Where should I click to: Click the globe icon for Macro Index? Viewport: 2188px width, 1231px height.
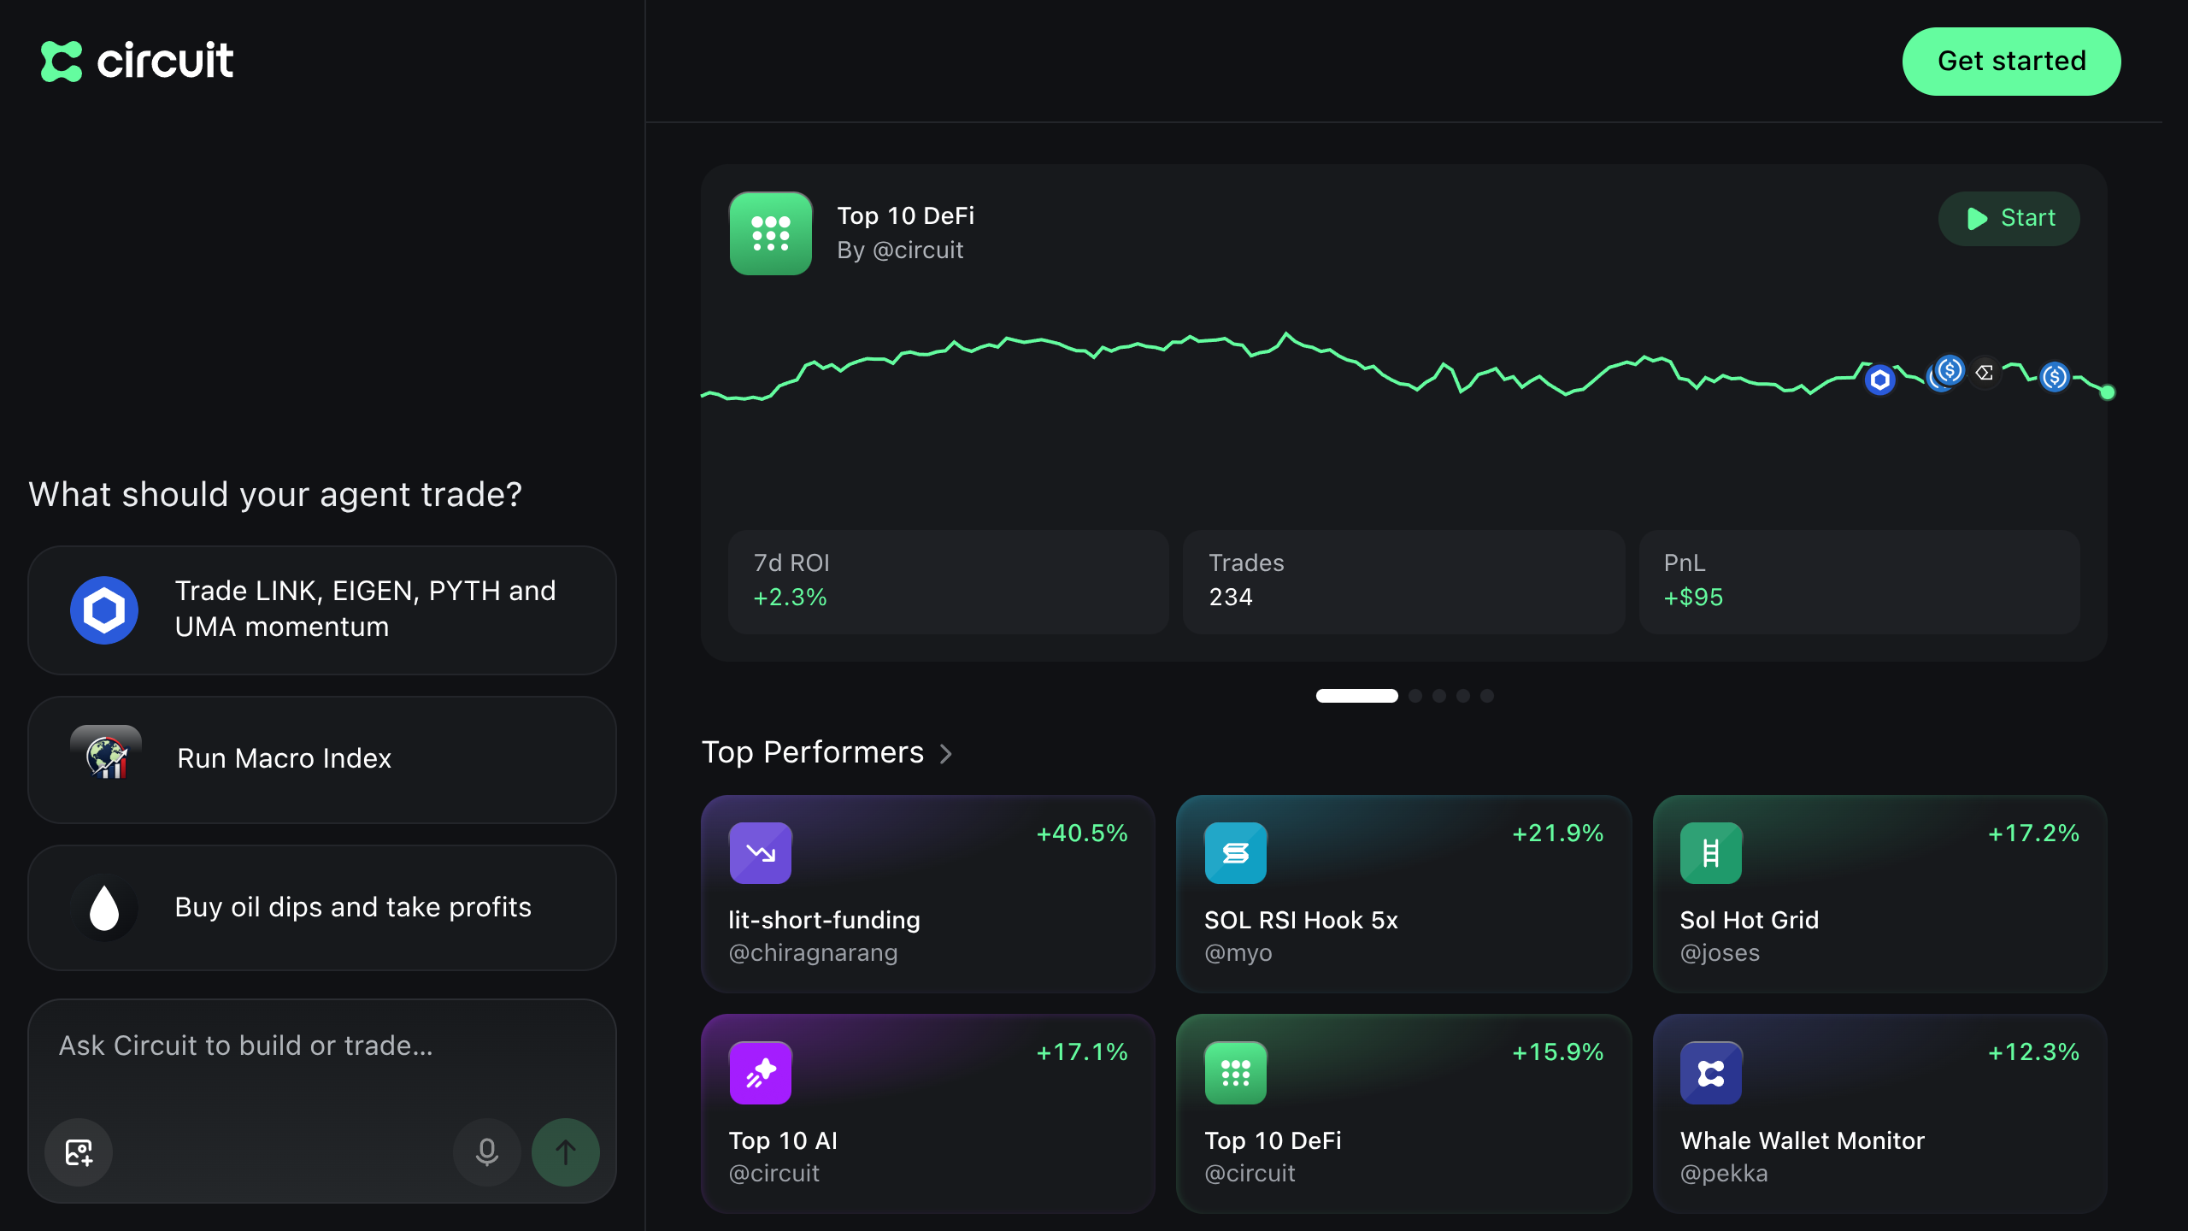106,757
